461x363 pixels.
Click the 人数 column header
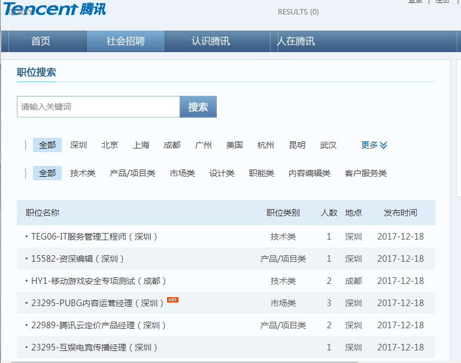[x=329, y=213]
